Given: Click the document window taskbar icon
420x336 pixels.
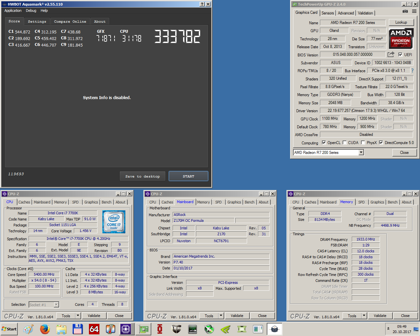Looking at the screenshot, I should click(x=258, y=329).
